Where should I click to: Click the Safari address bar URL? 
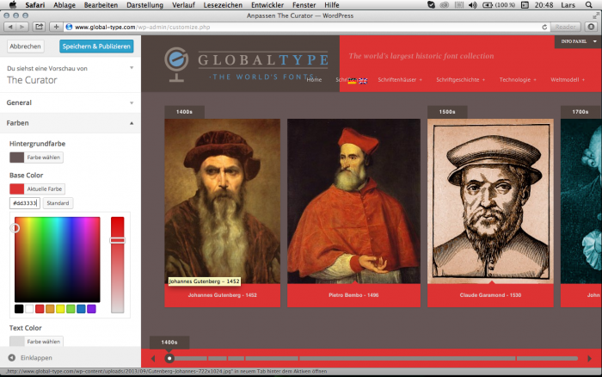(x=143, y=27)
